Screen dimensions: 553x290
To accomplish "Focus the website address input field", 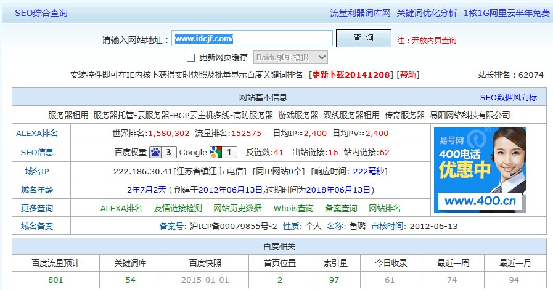I will [x=252, y=38].
